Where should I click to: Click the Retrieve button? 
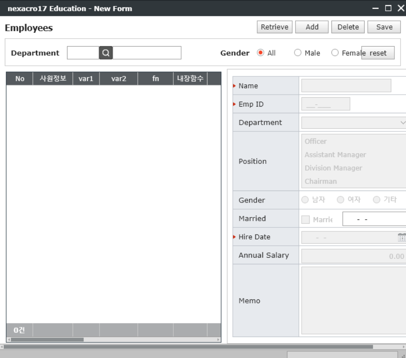coord(275,27)
